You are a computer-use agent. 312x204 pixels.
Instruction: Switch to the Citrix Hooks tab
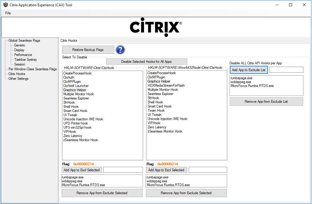68,41
